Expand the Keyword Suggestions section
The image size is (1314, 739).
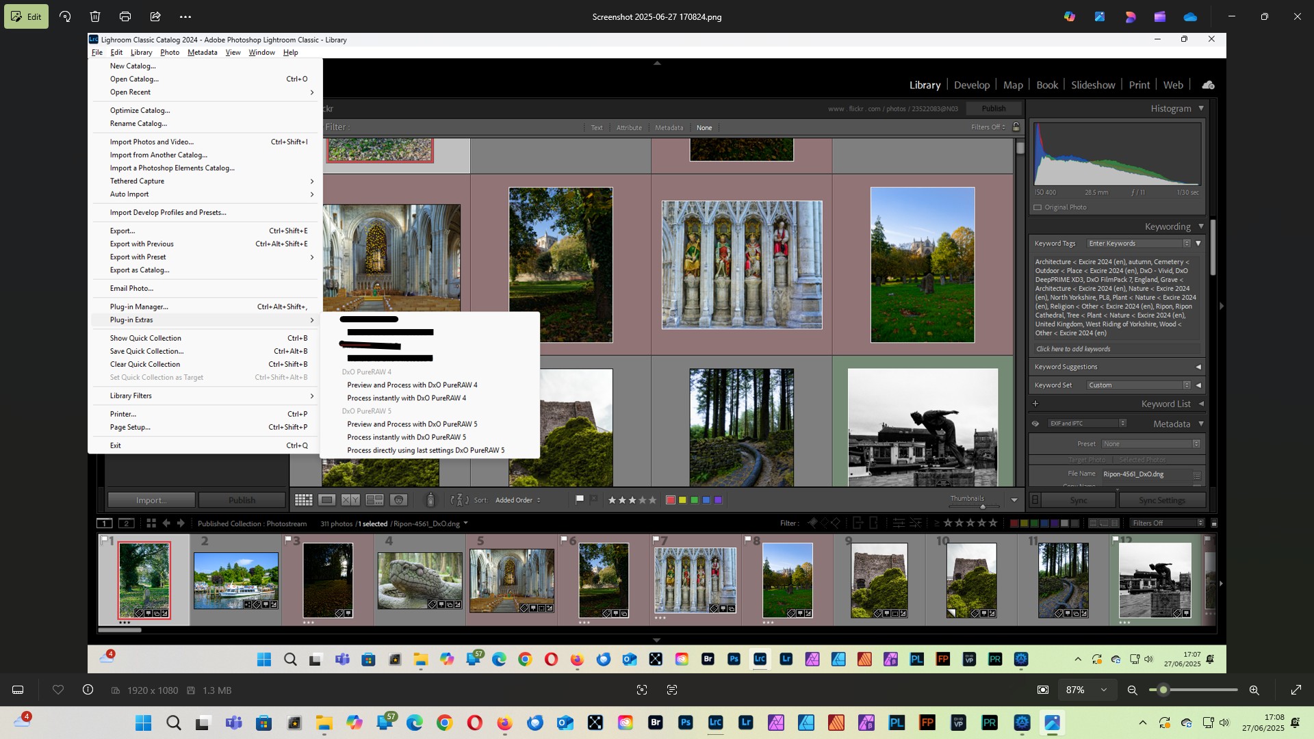coord(1198,367)
